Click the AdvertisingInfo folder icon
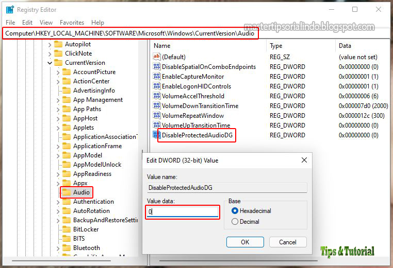This screenshot has width=393, height=268. point(67,91)
